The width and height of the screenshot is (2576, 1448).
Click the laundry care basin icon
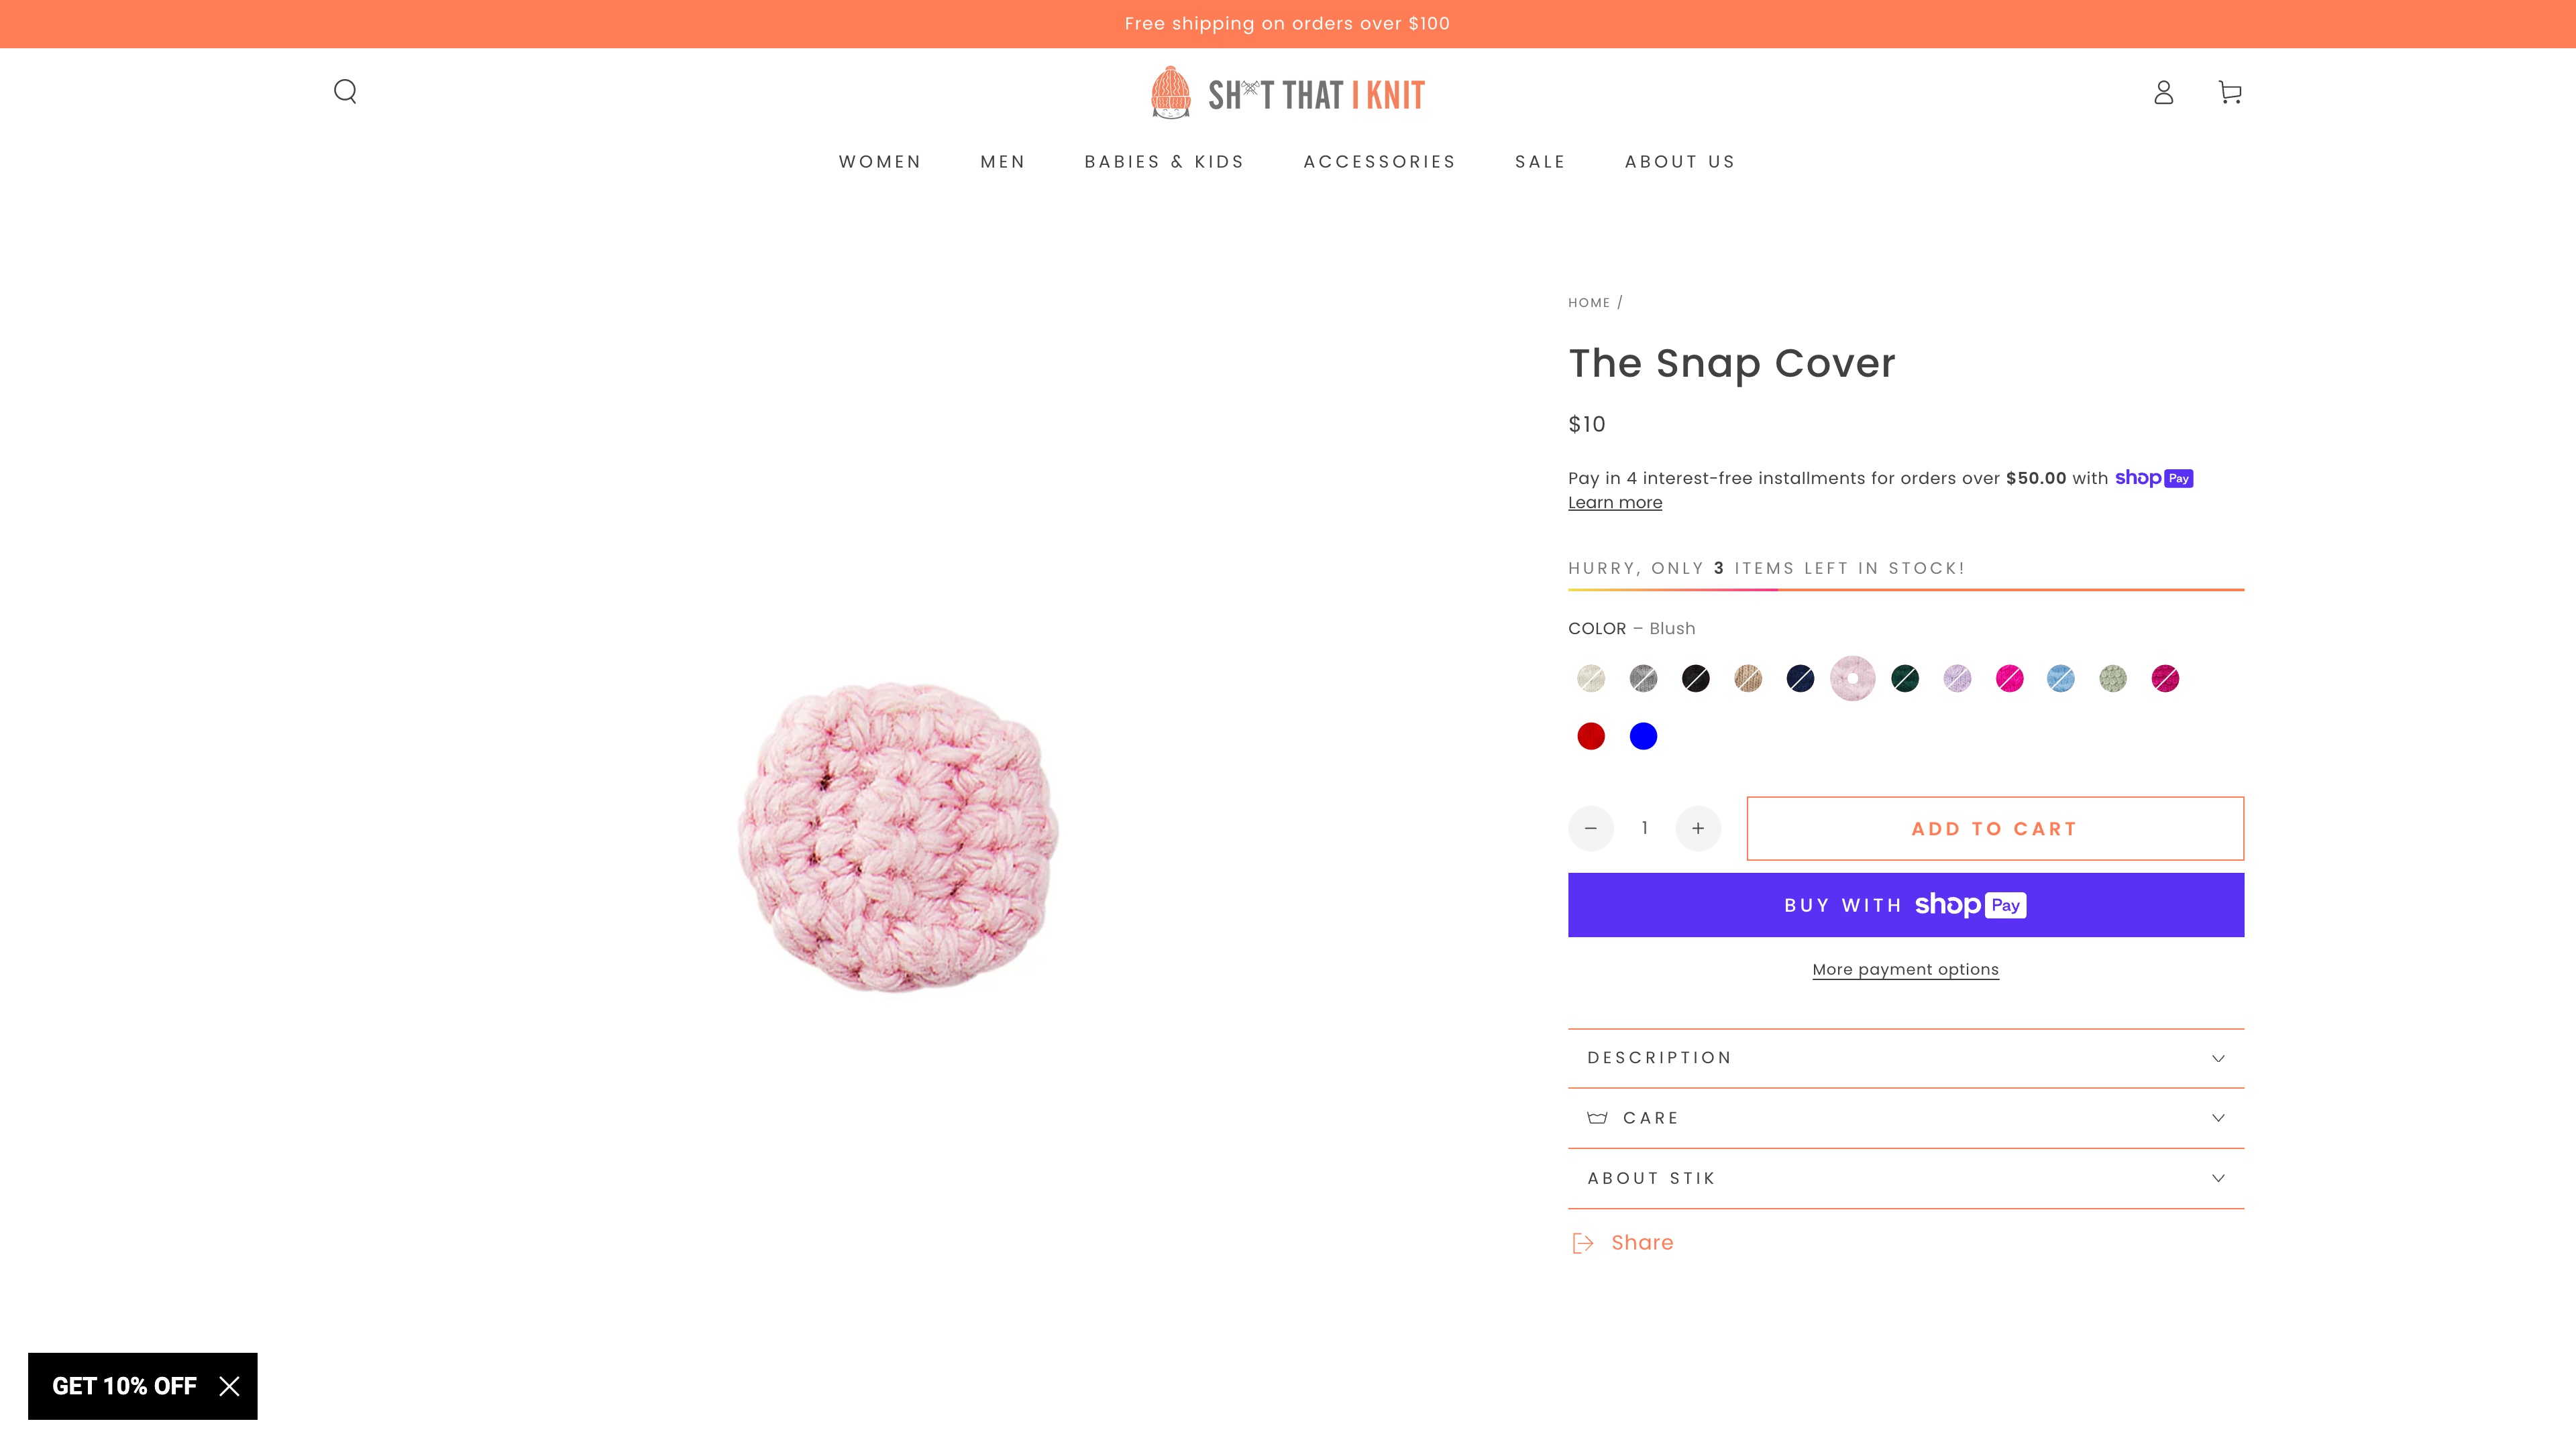[1598, 1118]
